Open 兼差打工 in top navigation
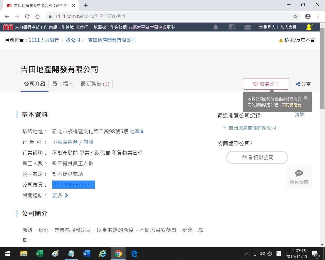325x260 pixels. pos(84,27)
